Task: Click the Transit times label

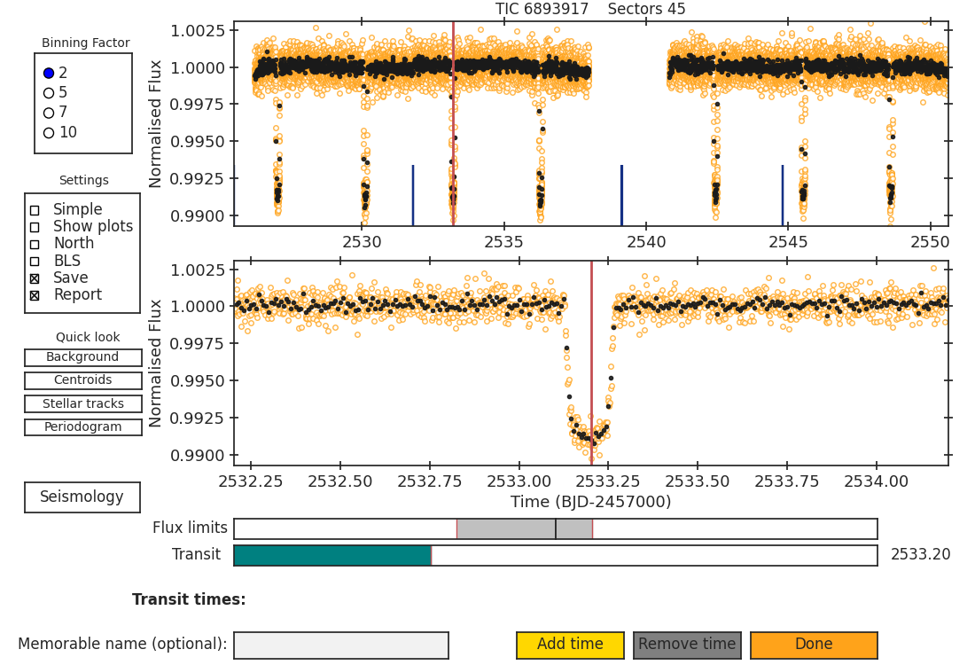Action: (189, 599)
